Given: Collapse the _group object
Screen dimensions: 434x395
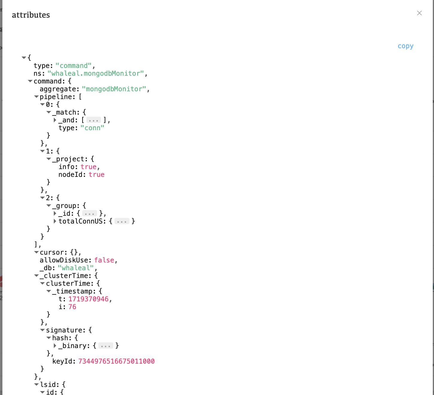Looking at the screenshot, I should pos(49,206).
